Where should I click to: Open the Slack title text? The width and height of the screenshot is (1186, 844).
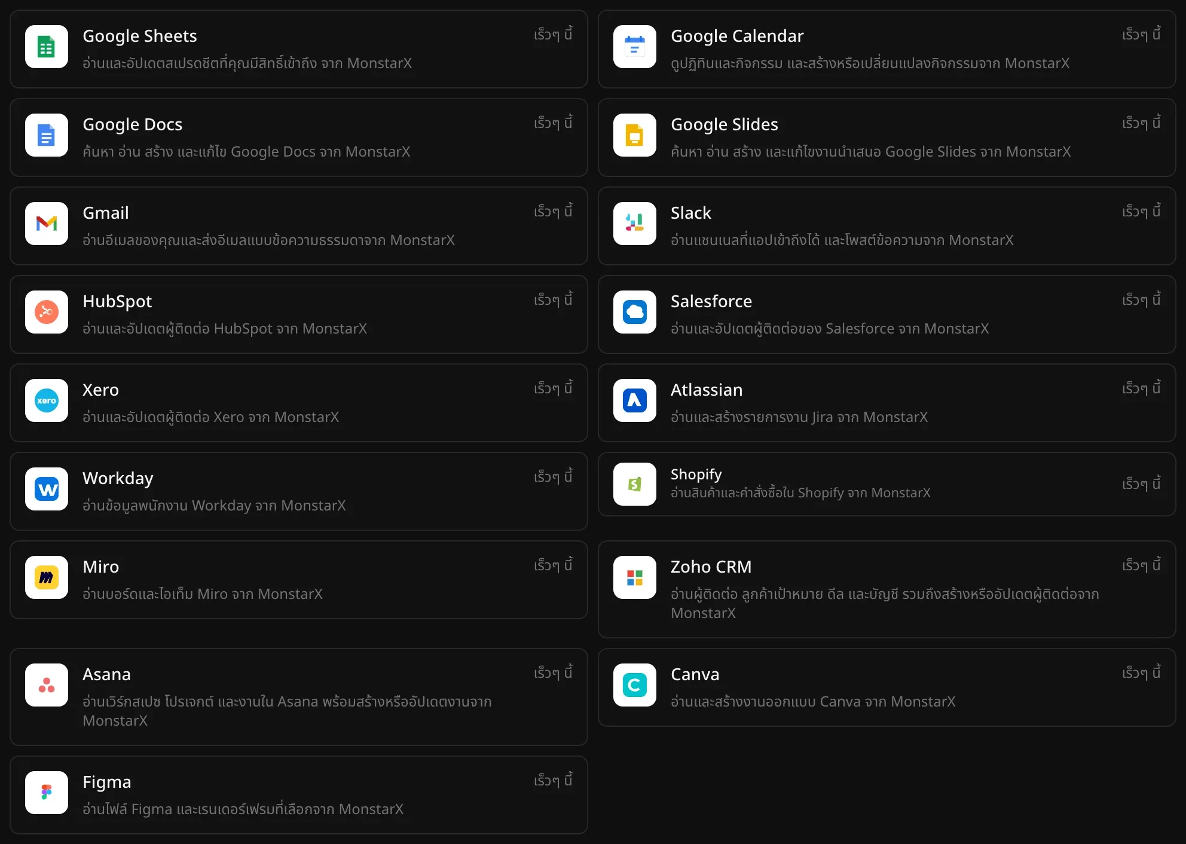[x=691, y=213]
